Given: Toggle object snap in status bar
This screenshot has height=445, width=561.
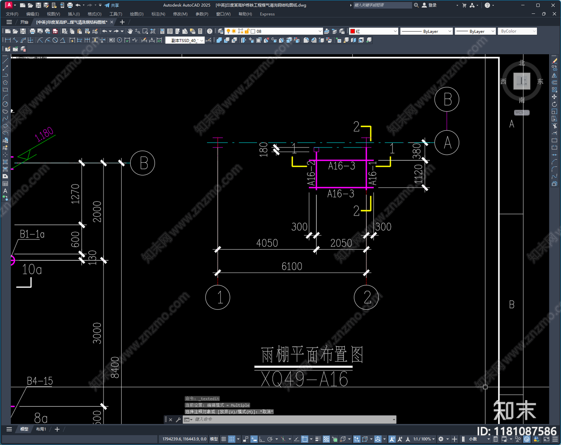Looking at the screenshot, I should (305, 439).
